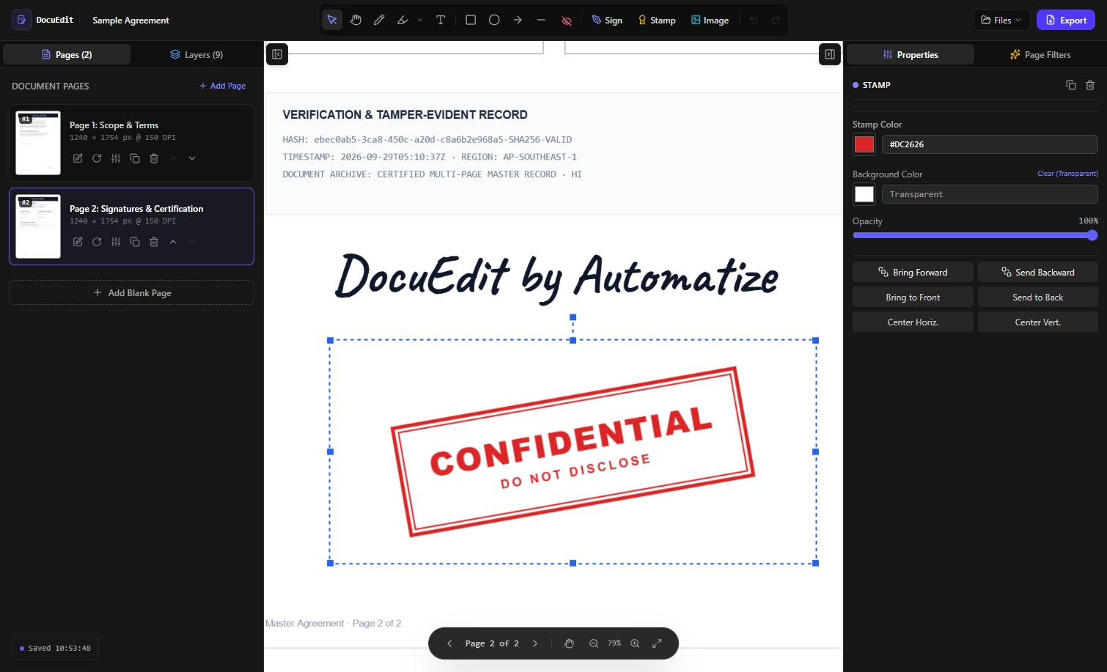This screenshot has height=672, width=1107.
Task: Move Page 1 down with chevron
Action: point(192,158)
